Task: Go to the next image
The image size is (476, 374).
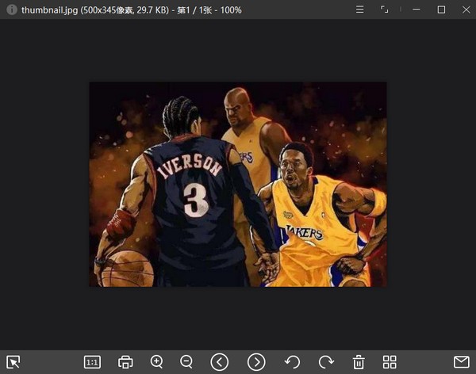Action: coord(256,362)
